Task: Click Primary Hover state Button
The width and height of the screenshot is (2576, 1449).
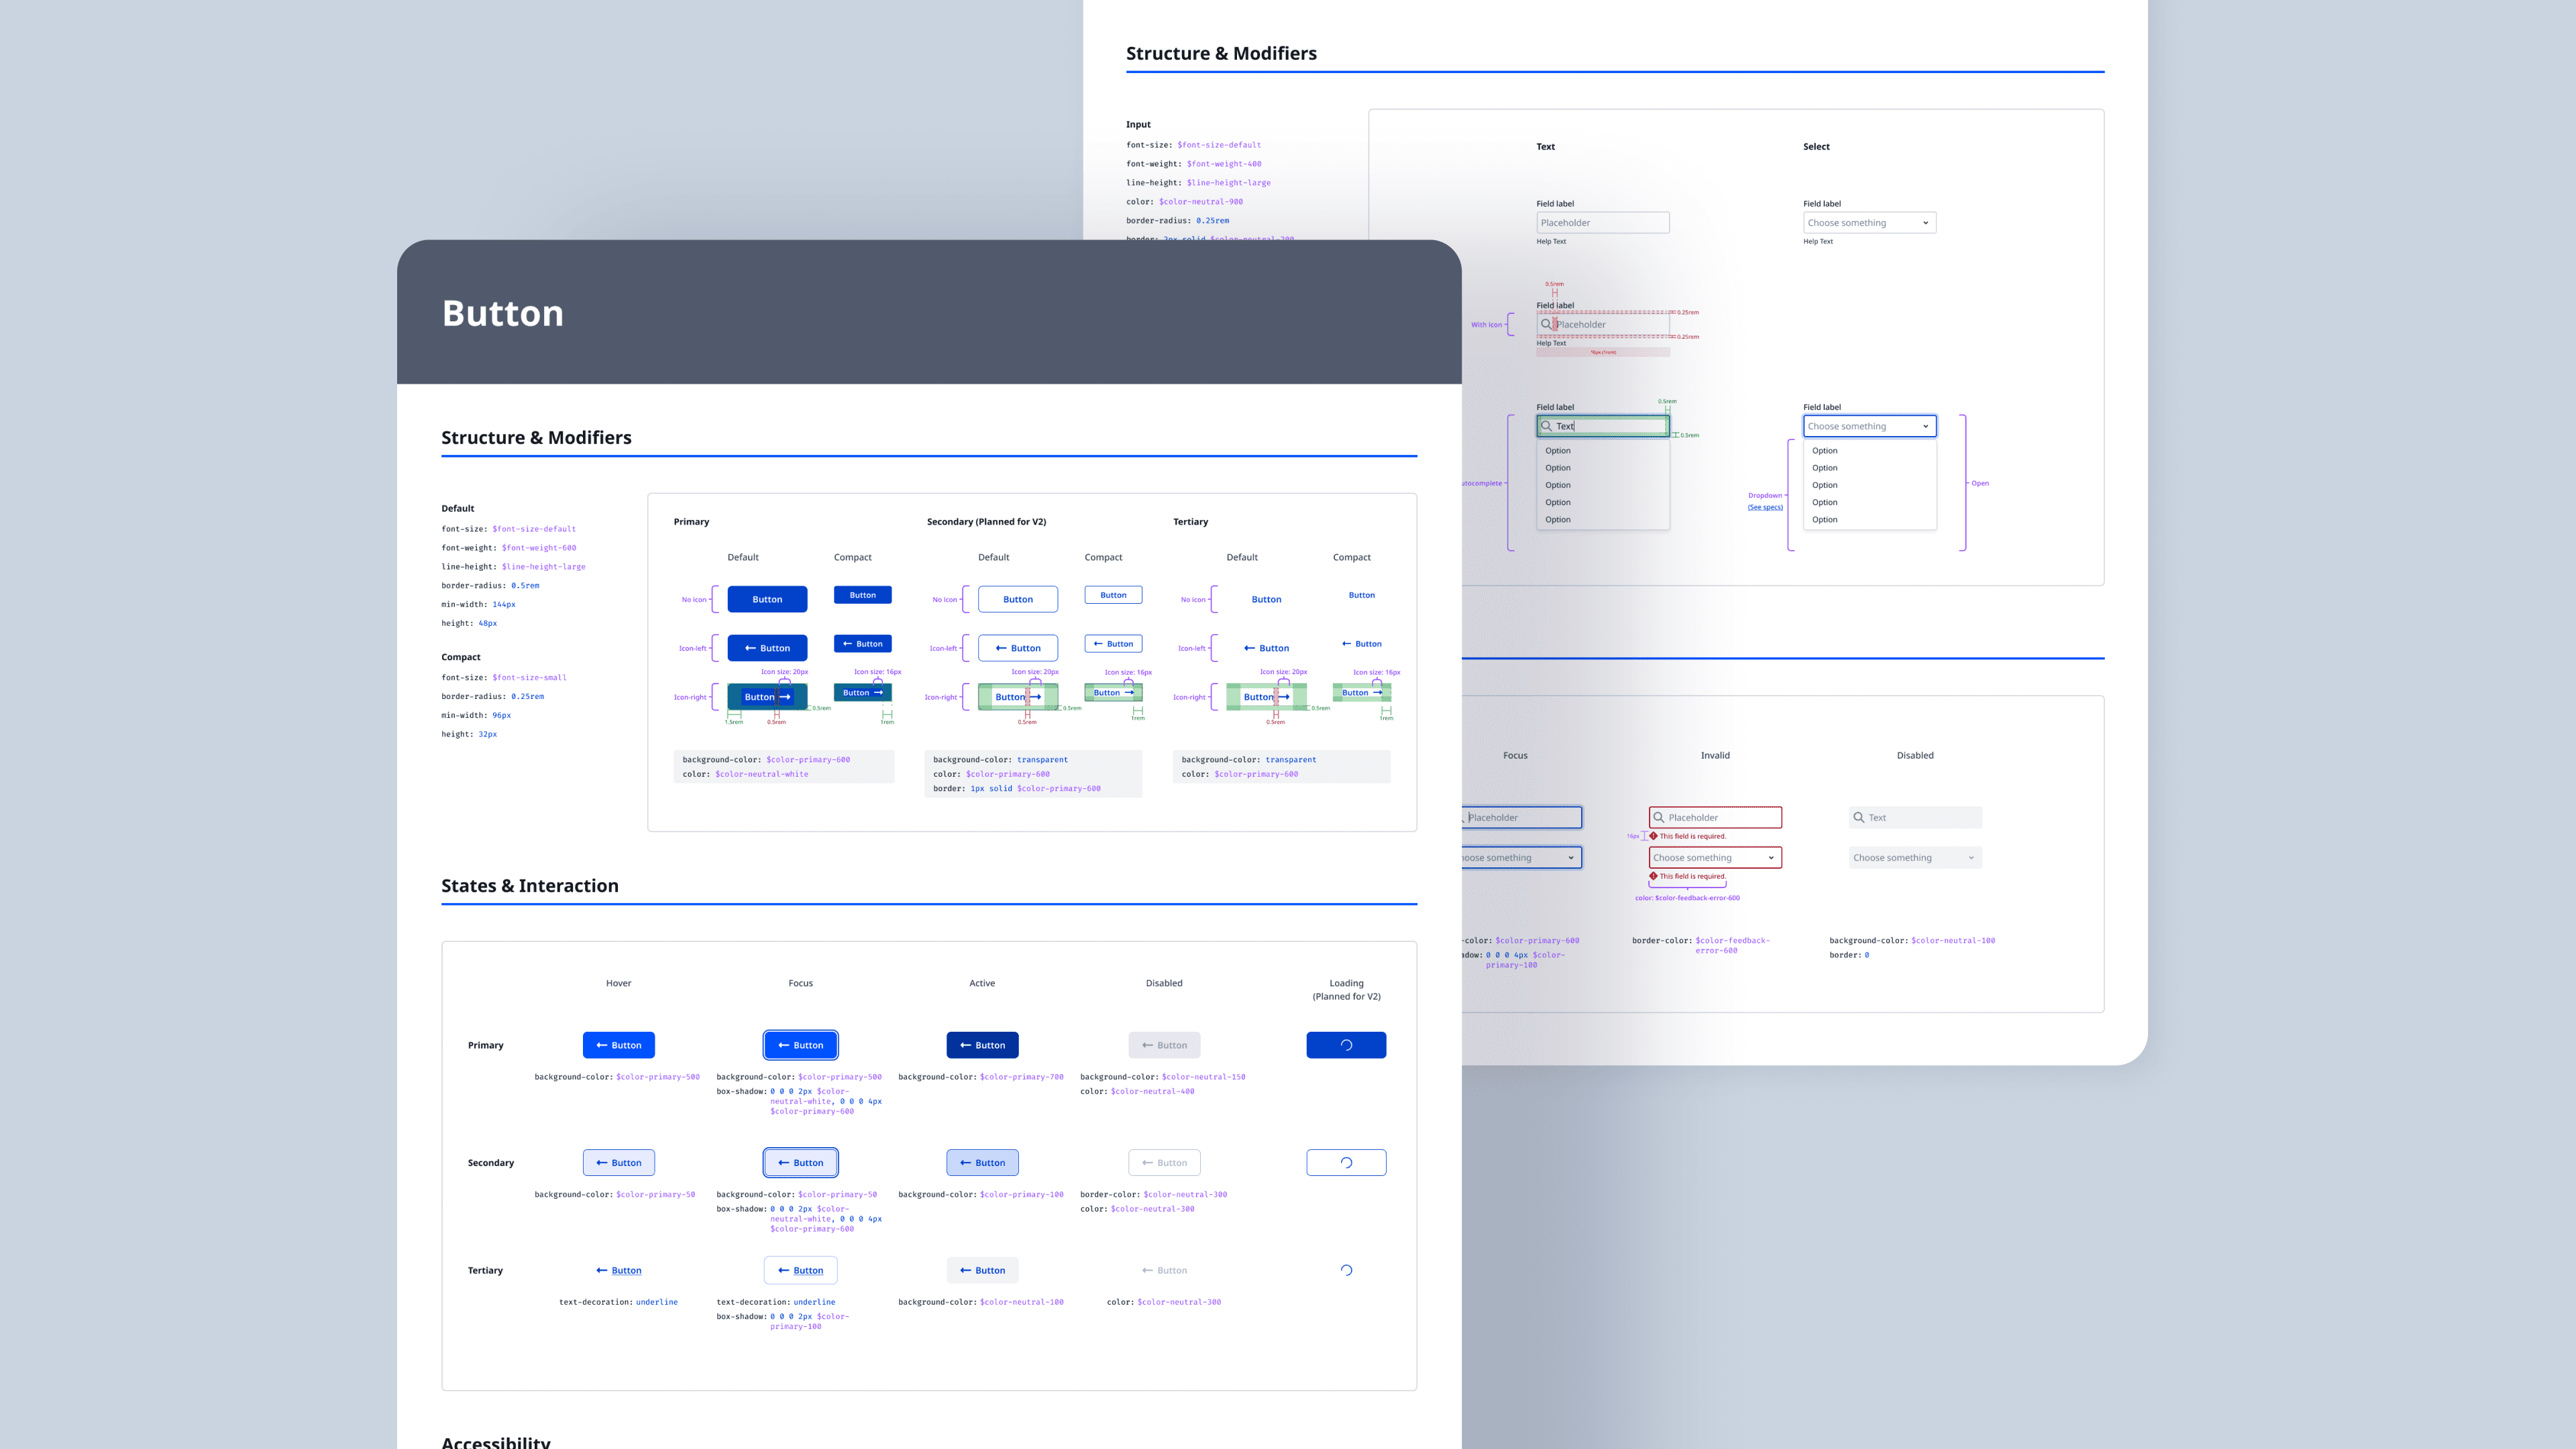Action: click(618, 1045)
